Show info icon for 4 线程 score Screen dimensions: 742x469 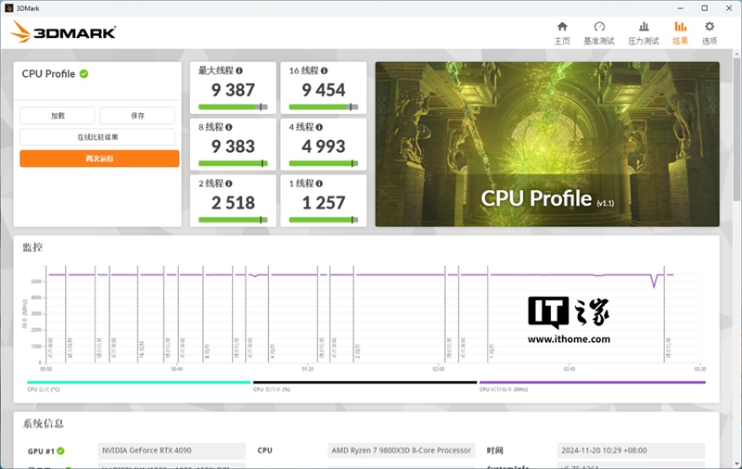pos(319,127)
